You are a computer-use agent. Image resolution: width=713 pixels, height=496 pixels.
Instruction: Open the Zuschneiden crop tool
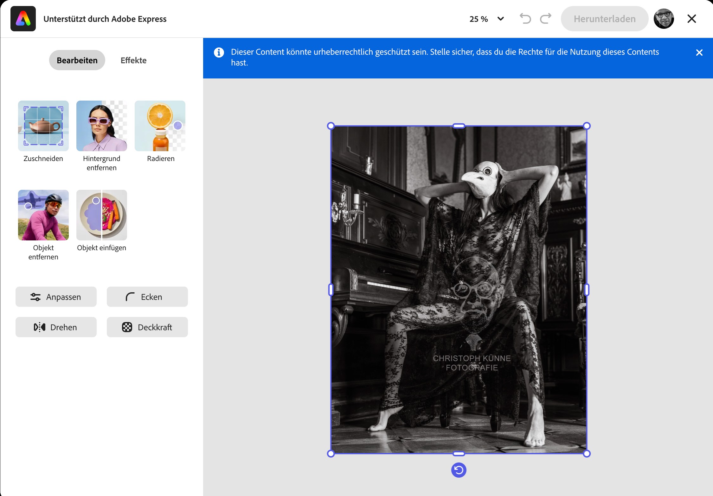43,126
